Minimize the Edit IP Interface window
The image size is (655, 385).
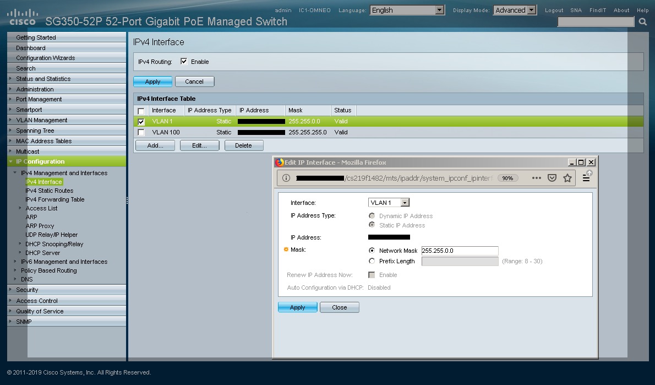tap(572, 162)
